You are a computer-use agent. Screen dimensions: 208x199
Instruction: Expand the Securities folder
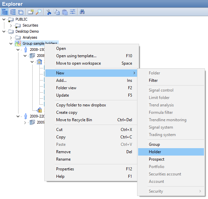pyautogui.click(x=11, y=26)
